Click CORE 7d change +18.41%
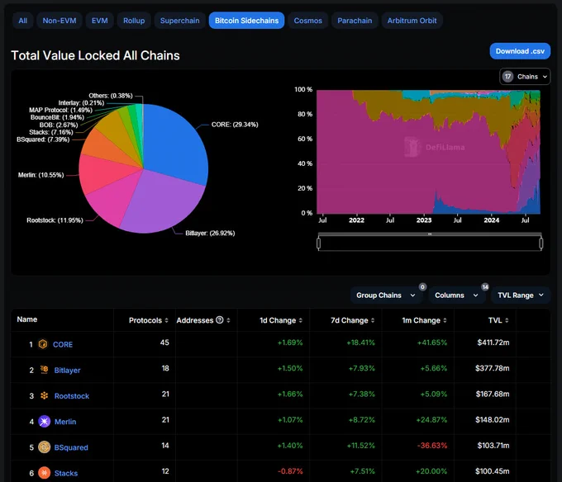This screenshot has width=562, height=482. 360,343
